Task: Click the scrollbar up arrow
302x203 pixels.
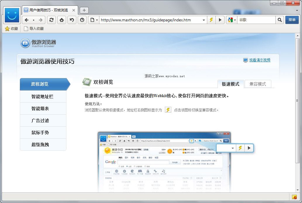Action: tap(298, 36)
